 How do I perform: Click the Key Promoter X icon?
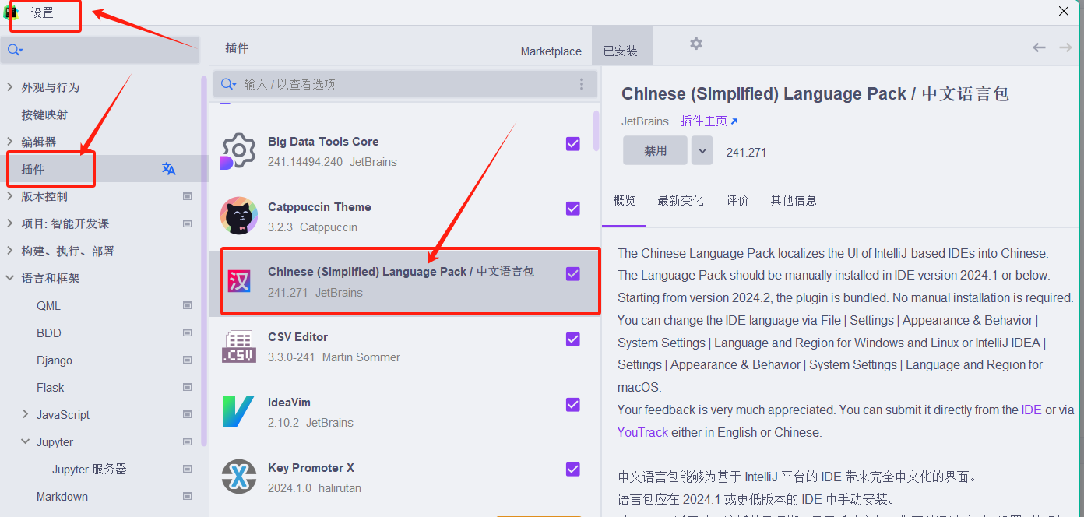[238, 477]
